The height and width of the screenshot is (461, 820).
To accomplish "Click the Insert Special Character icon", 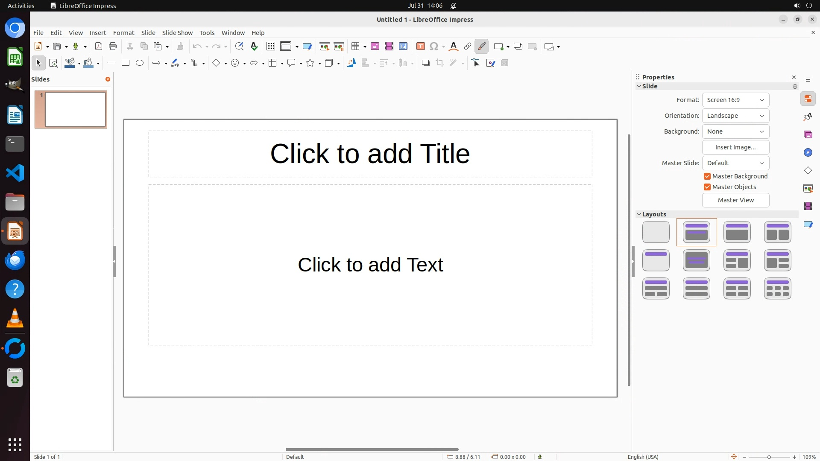I will (434, 47).
